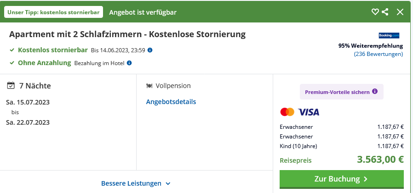Click the VISA logo
This screenshot has height=193, width=413.
[x=309, y=112]
